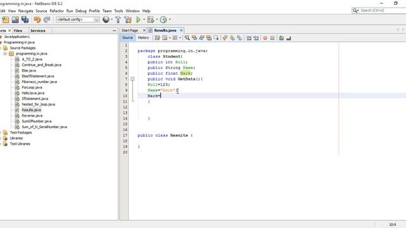This screenshot has height=228, width=406.
Task: Click the Next Bookmark icon
Action: [x=232, y=38]
